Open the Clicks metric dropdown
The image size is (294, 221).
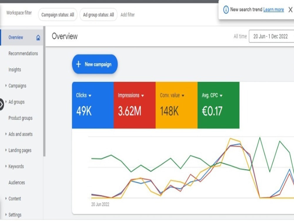83,95
